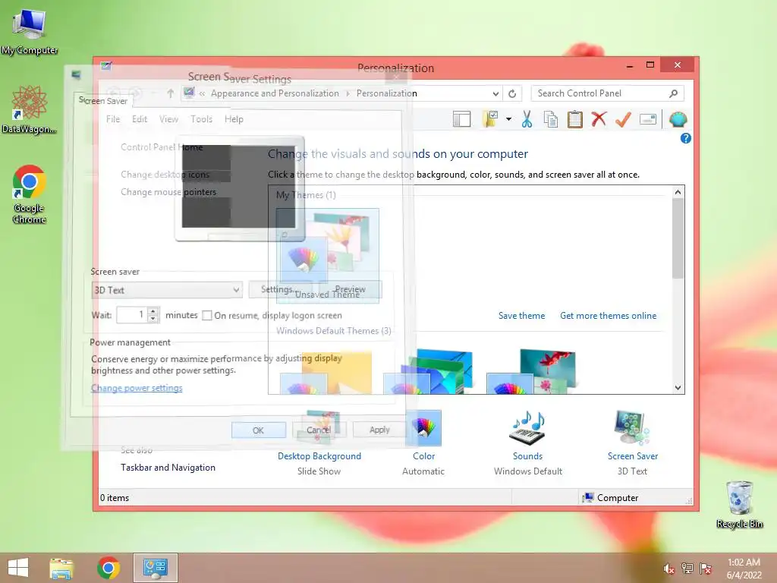Open the blue help question mark
This screenshot has height=583, width=777.
(685, 138)
